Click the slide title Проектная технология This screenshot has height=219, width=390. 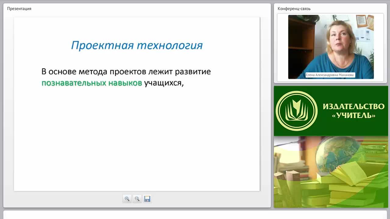pyautogui.click(x=137, y=45)
